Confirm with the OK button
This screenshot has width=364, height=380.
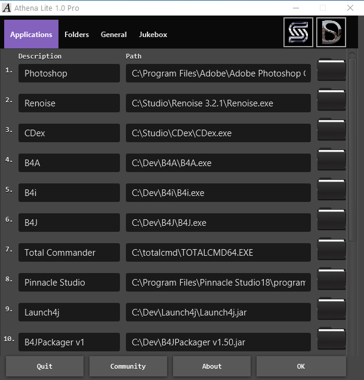coord(301,366)
